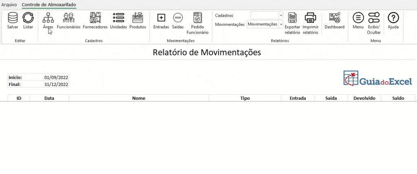The height and width of the screenshot is (174, 417).
Task: Click the Final date field 31/12/2022
Action: coord(49,84)
